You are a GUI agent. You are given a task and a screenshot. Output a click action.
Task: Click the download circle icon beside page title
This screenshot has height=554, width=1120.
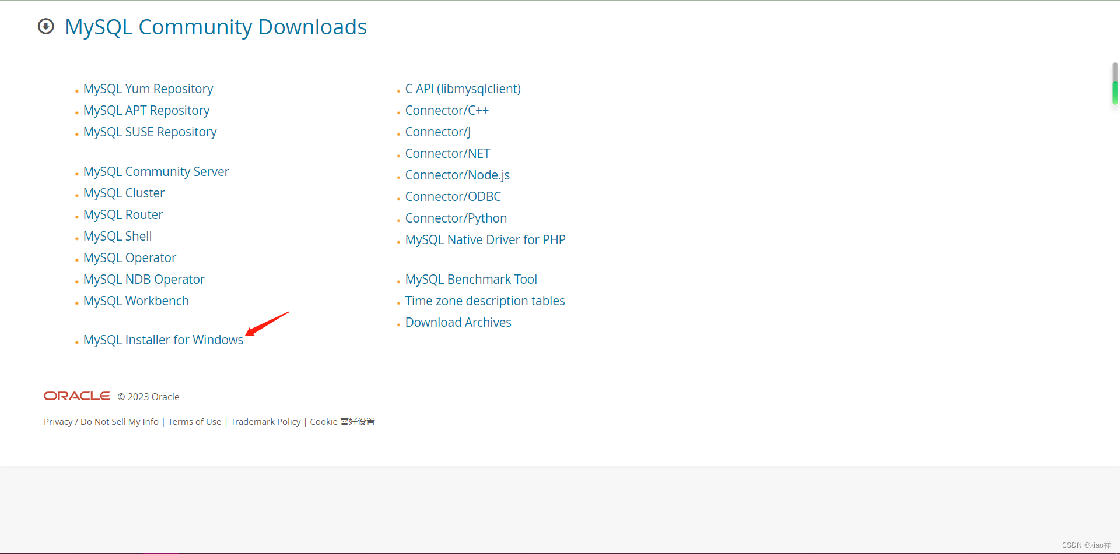(46, 27)
